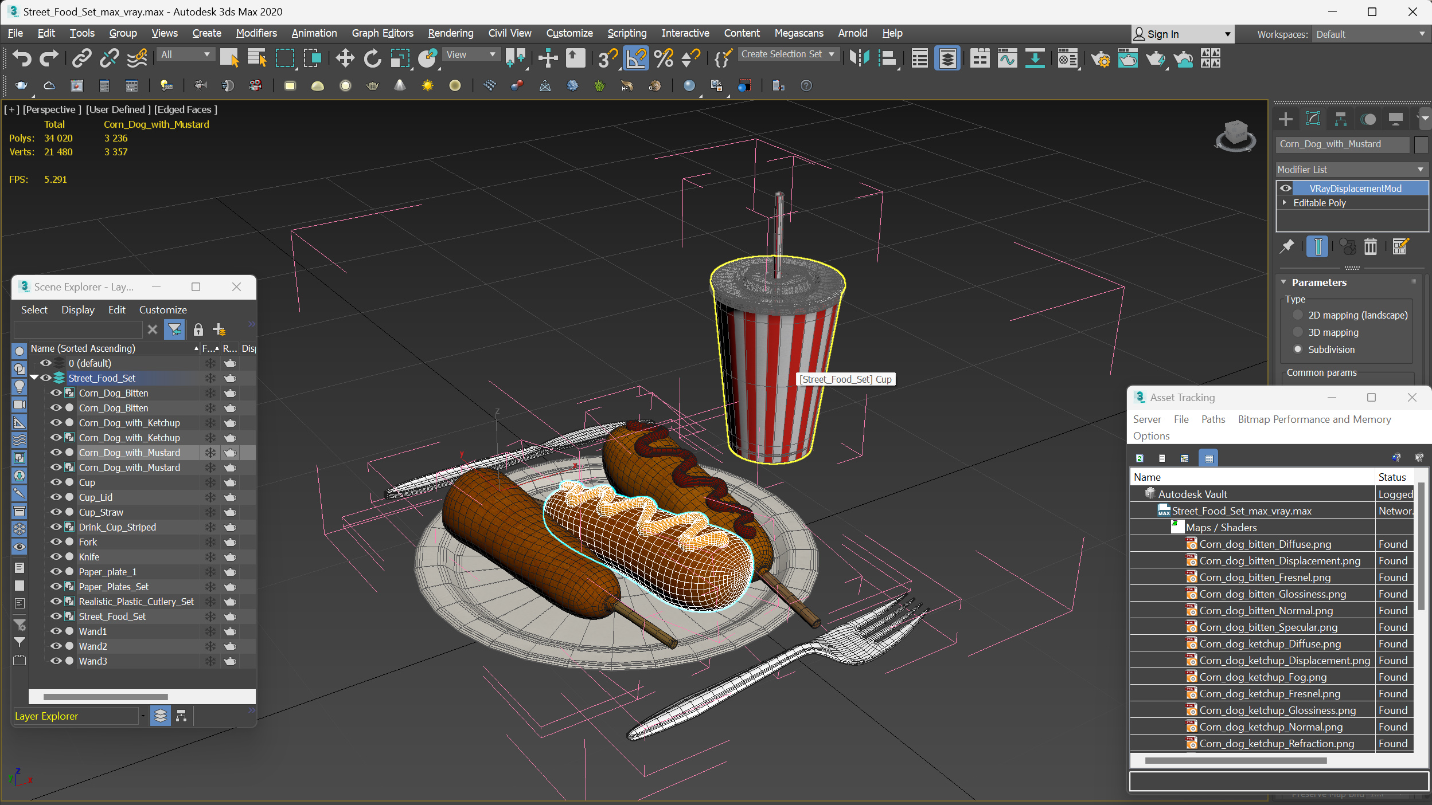
Task: Click the Undo arrow in main toolbar
Action: (22, 58)
